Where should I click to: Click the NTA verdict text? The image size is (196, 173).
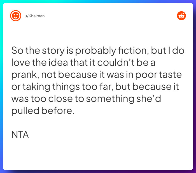tap(20, 135)
